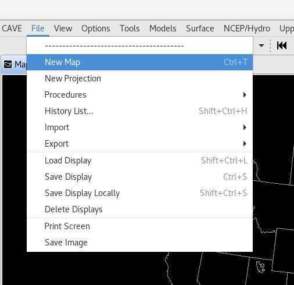Expand the Export submenu arrow
The height and width of the screenshot is (285, 294).
pos(245,144)
